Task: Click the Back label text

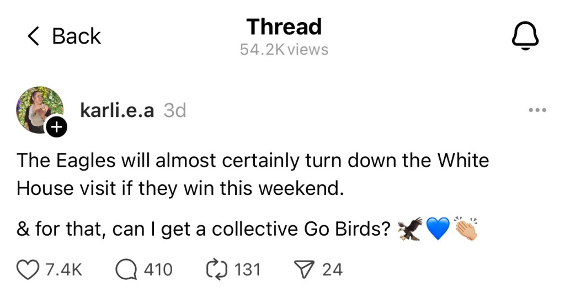Action: pos(76,37)
